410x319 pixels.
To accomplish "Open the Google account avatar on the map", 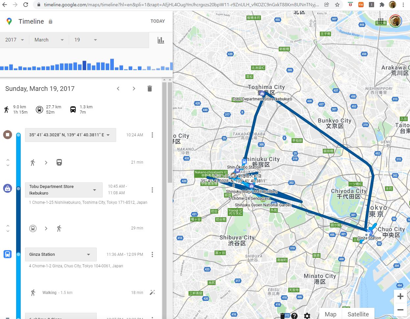I will (395, 21).
